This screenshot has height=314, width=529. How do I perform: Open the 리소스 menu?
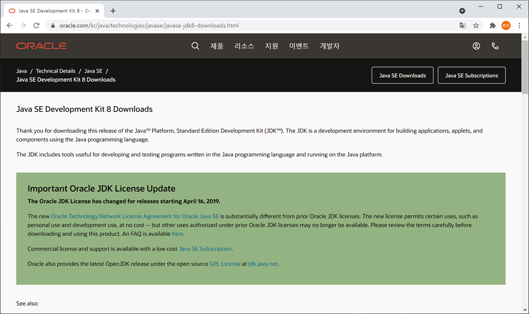244,46
